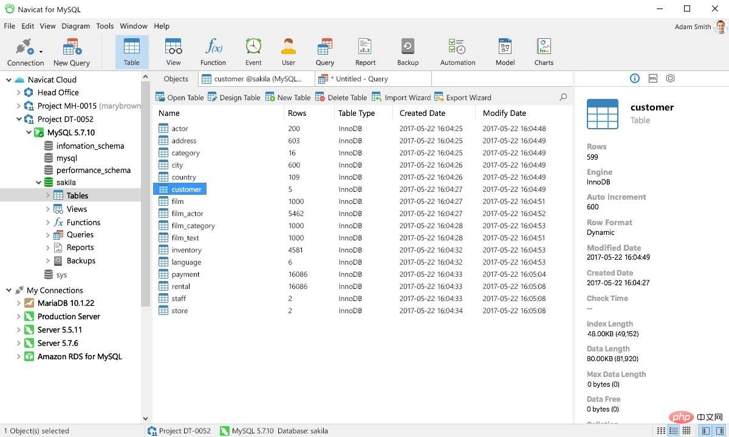The width and height of the screenshot is (729, 437).
Task: Select the sys database
Action: coord(61,275)
